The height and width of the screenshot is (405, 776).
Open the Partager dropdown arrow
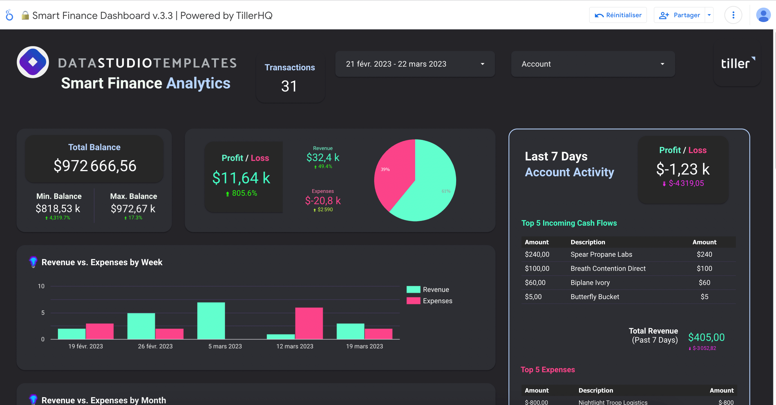709,15
